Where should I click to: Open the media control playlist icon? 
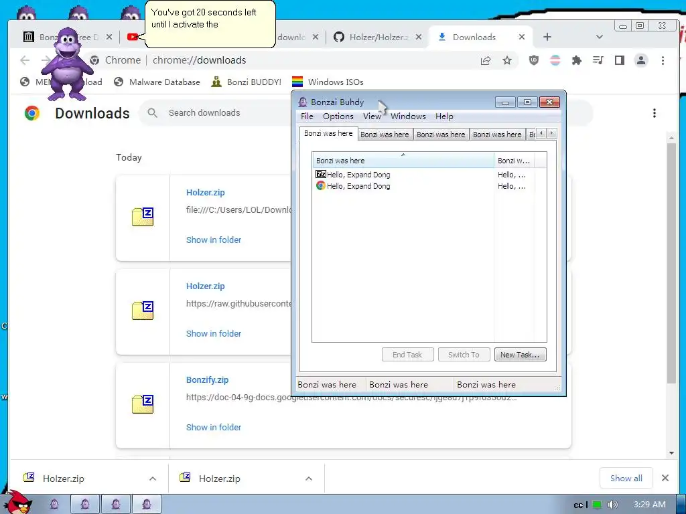pyautogui.click(x=598, y=60)
